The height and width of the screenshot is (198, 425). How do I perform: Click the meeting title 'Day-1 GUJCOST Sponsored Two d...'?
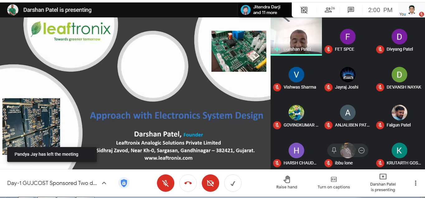[52, 183]
